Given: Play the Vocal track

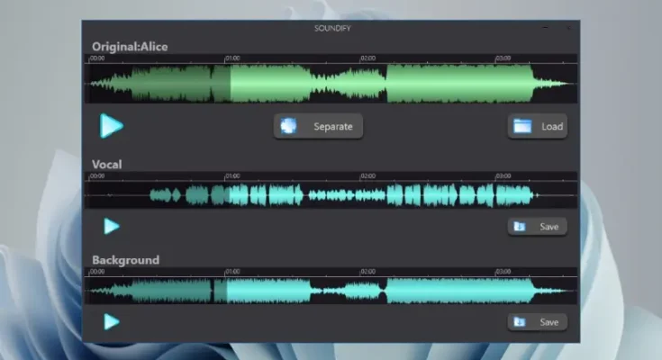Looking at the screenshot, I should click(x=111, y=226).
